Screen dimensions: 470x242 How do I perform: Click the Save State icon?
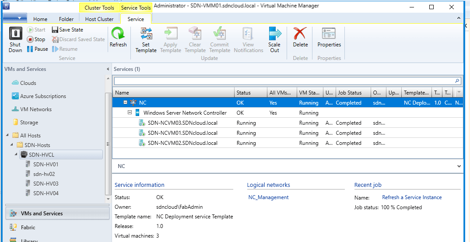[x=55, y=30]
